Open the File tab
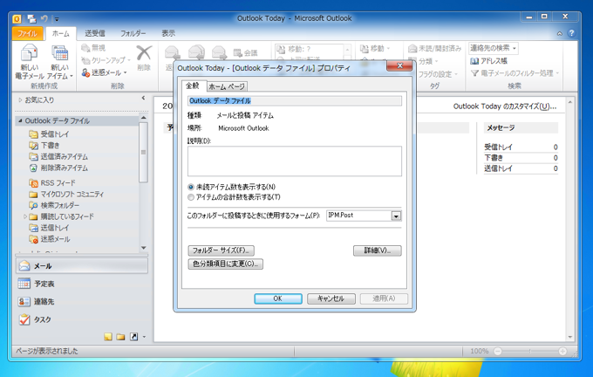This screenshot has width=593, height=377. pos(28,33)
